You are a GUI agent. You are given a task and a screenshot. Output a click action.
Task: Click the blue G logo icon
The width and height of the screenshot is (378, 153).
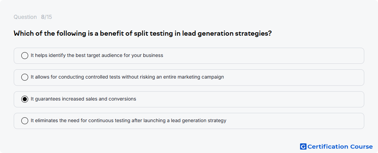[x=303, y=146]
